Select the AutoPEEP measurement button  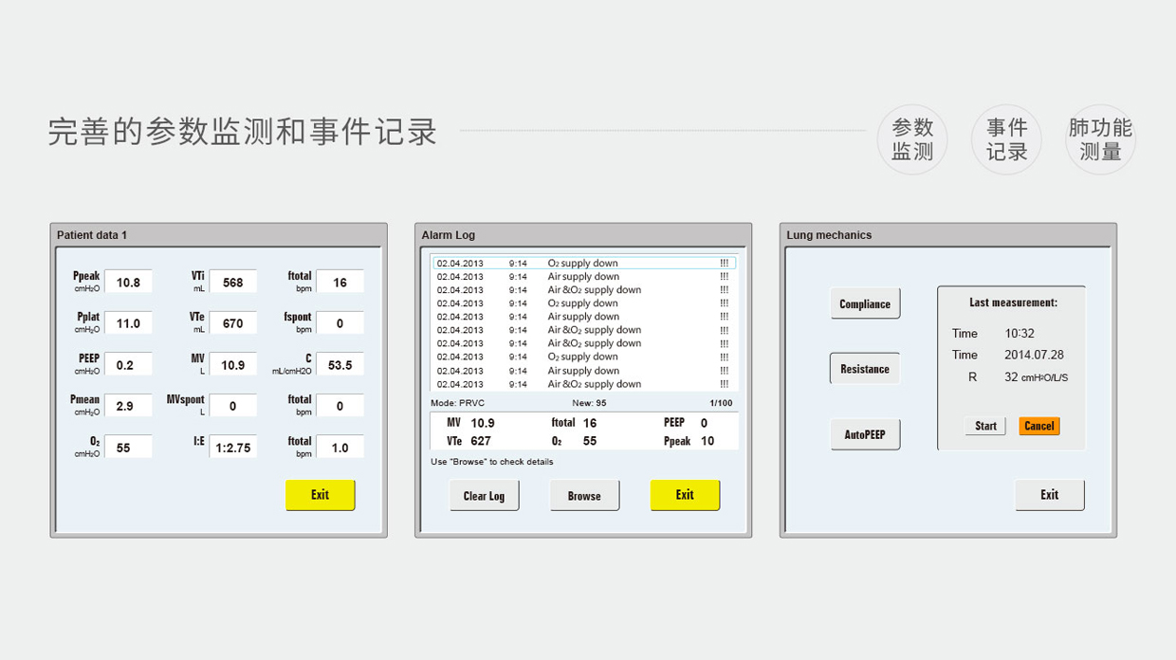click(864, 434)
